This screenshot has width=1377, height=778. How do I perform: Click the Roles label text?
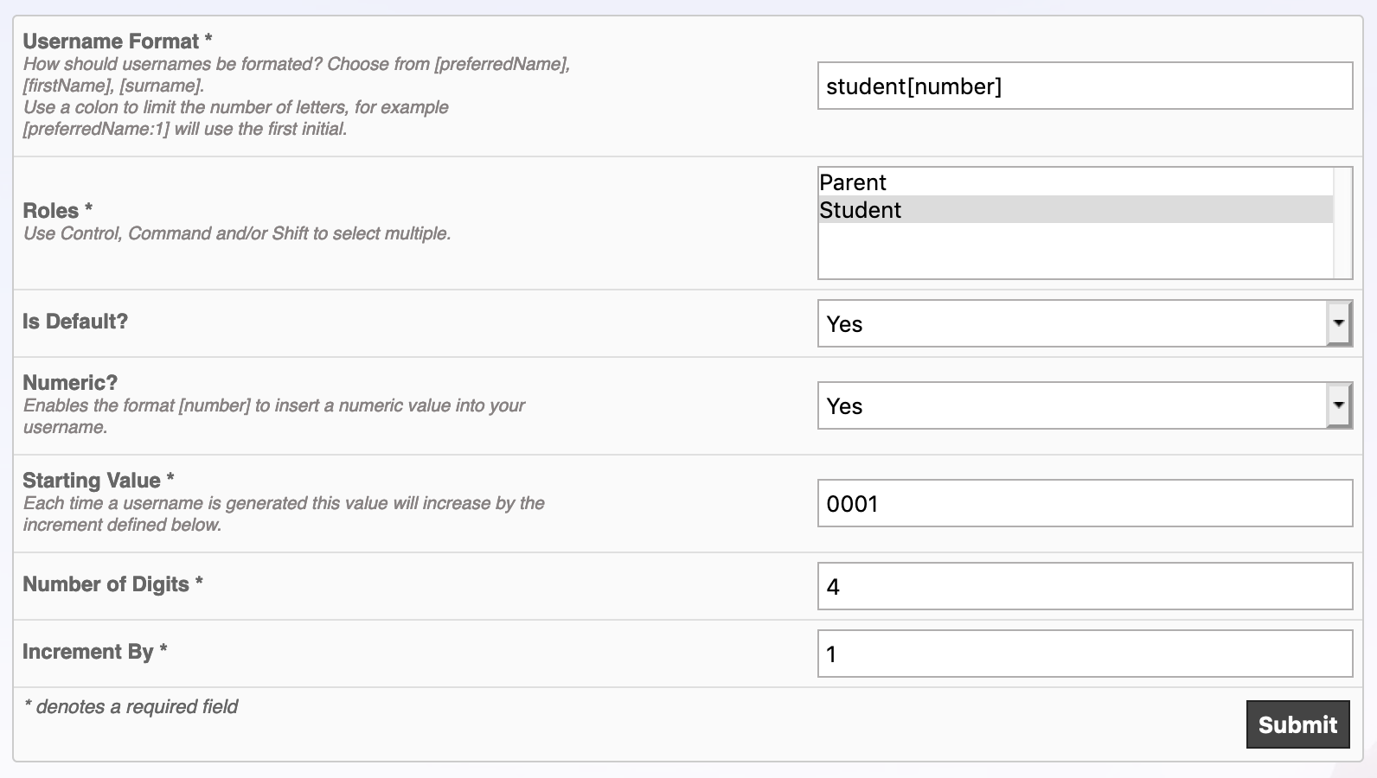pos(51,211)
